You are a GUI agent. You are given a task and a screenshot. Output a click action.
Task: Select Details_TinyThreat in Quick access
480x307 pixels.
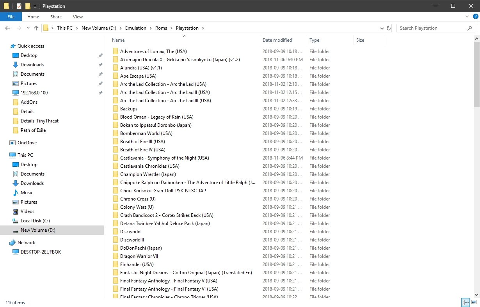click(x=39, y=121)
